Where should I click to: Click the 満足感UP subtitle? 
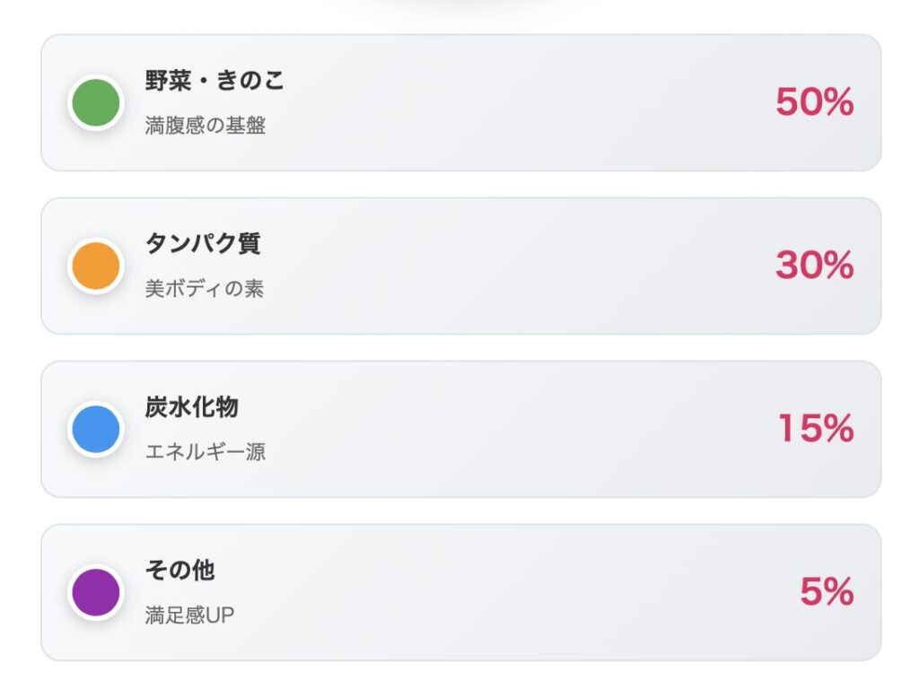coord(189,615)
